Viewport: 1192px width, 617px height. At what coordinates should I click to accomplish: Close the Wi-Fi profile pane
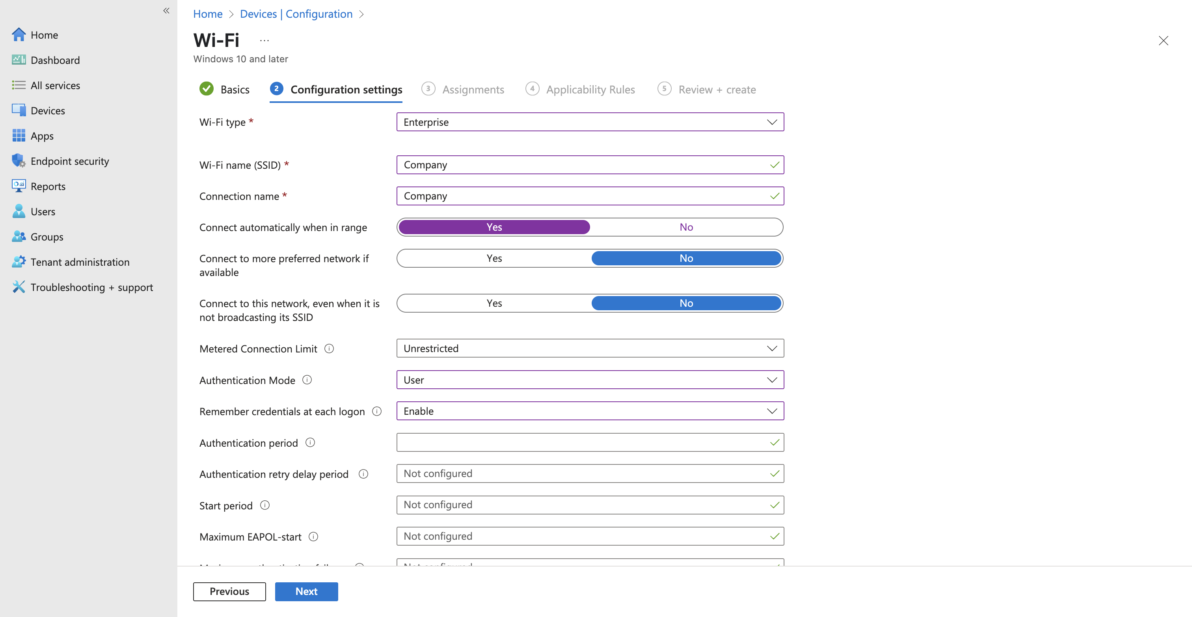(x=1163, y=41)
